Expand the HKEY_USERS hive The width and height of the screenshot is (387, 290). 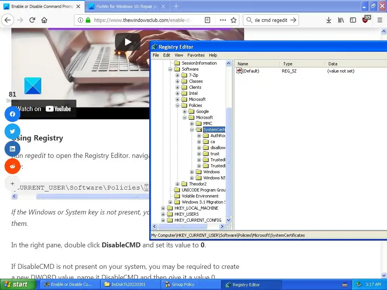(163, 214)
